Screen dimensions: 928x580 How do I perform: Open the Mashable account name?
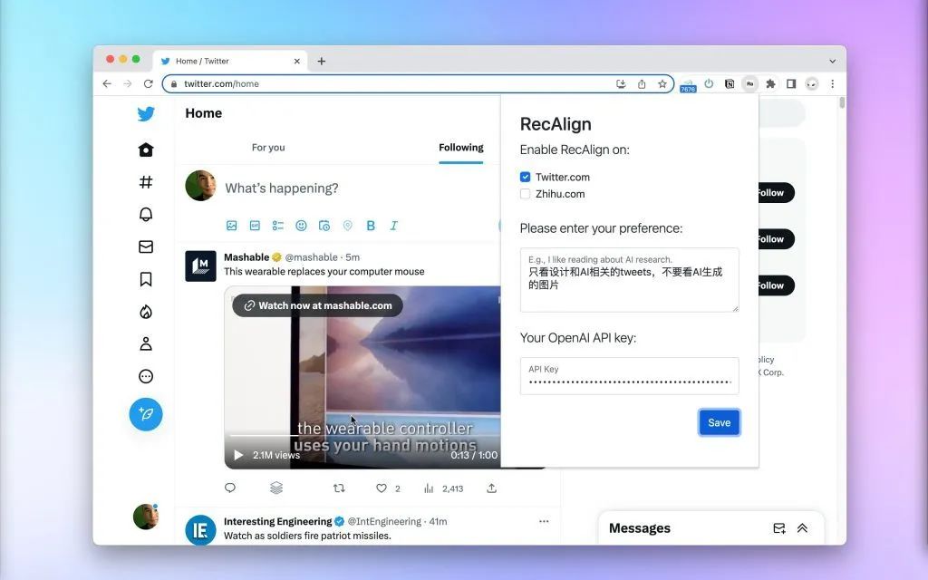click(x=246, y=256)
